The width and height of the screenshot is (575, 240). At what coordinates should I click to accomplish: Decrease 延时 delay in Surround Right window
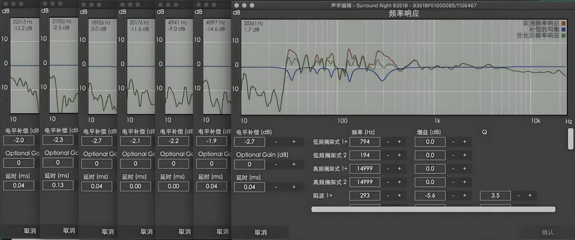tap(275, 187)
